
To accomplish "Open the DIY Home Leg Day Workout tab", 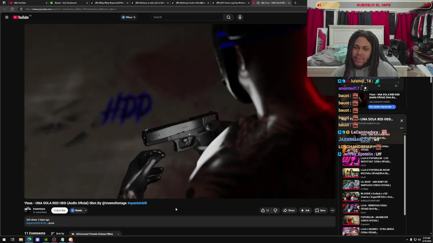I will tap(231, 3).
